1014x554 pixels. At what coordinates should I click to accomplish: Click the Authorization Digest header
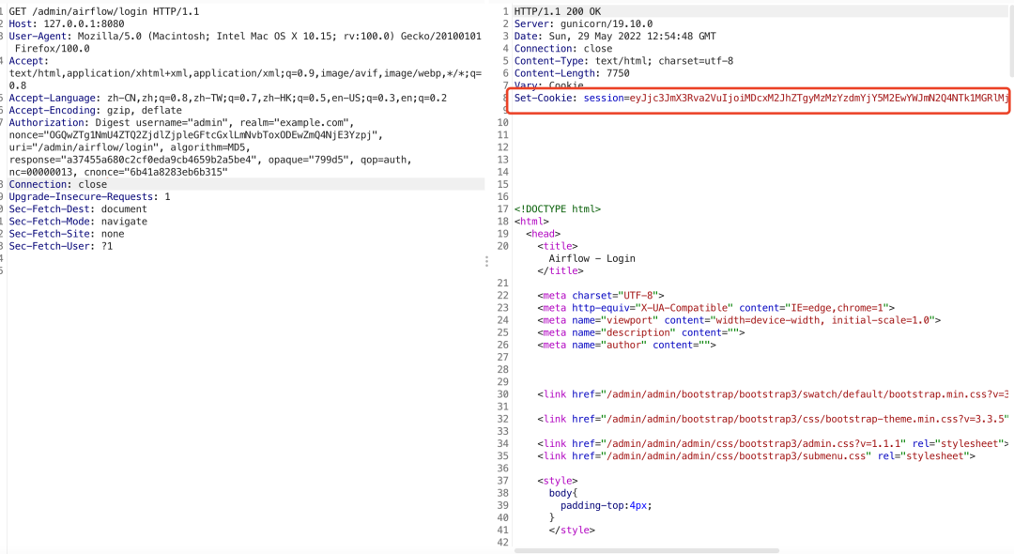click(x=178, y=123)
